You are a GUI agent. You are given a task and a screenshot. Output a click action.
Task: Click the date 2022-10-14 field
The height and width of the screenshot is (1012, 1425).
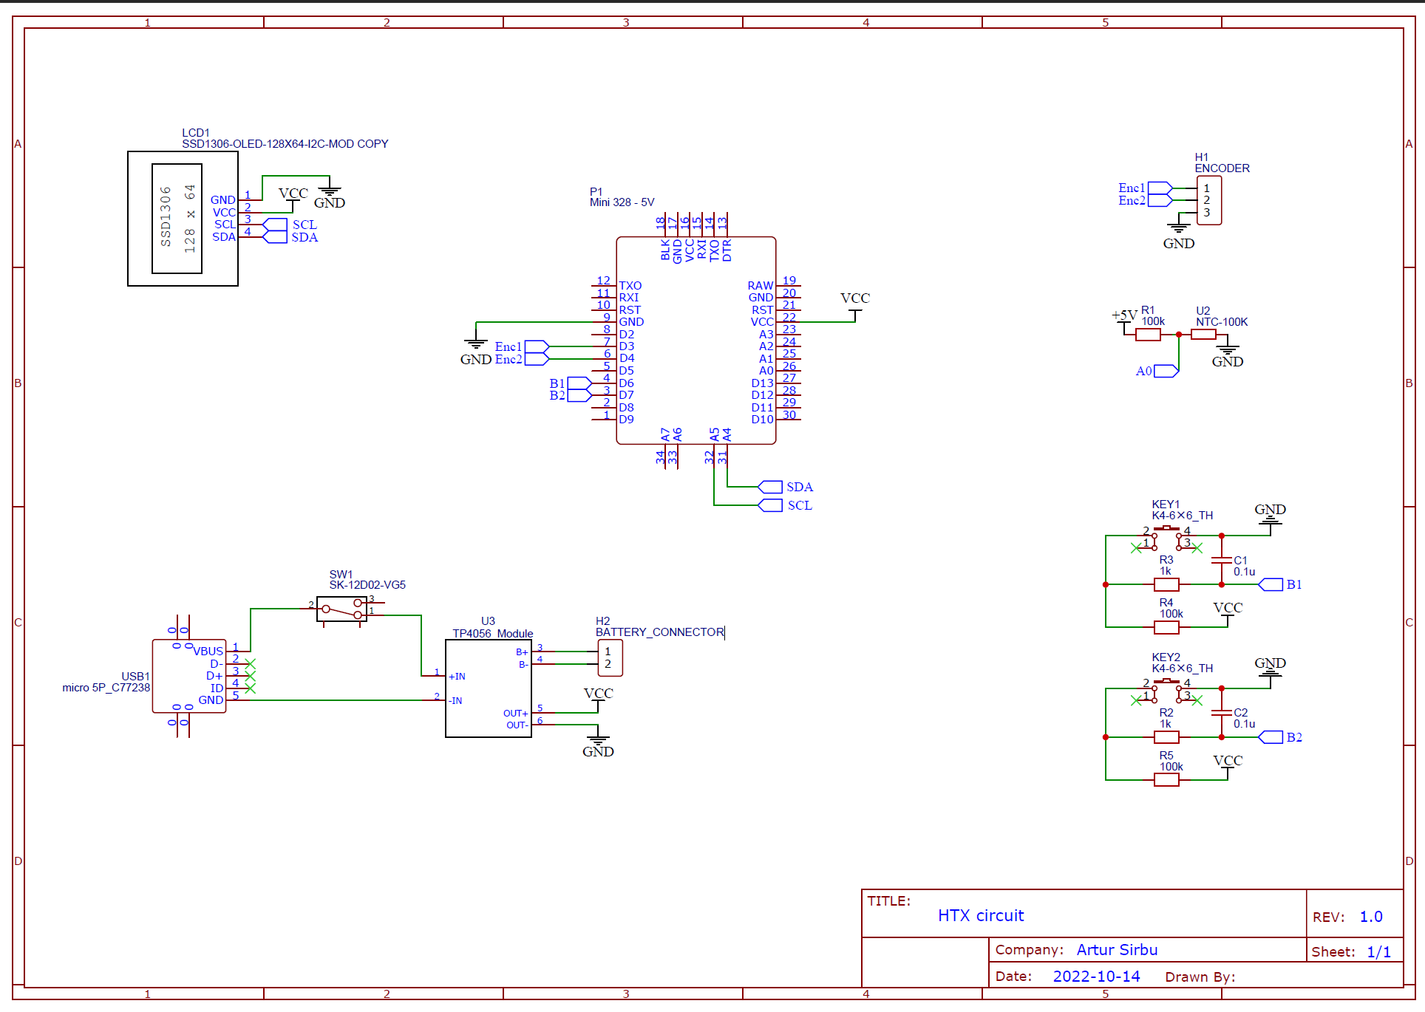pos(1096,977)
